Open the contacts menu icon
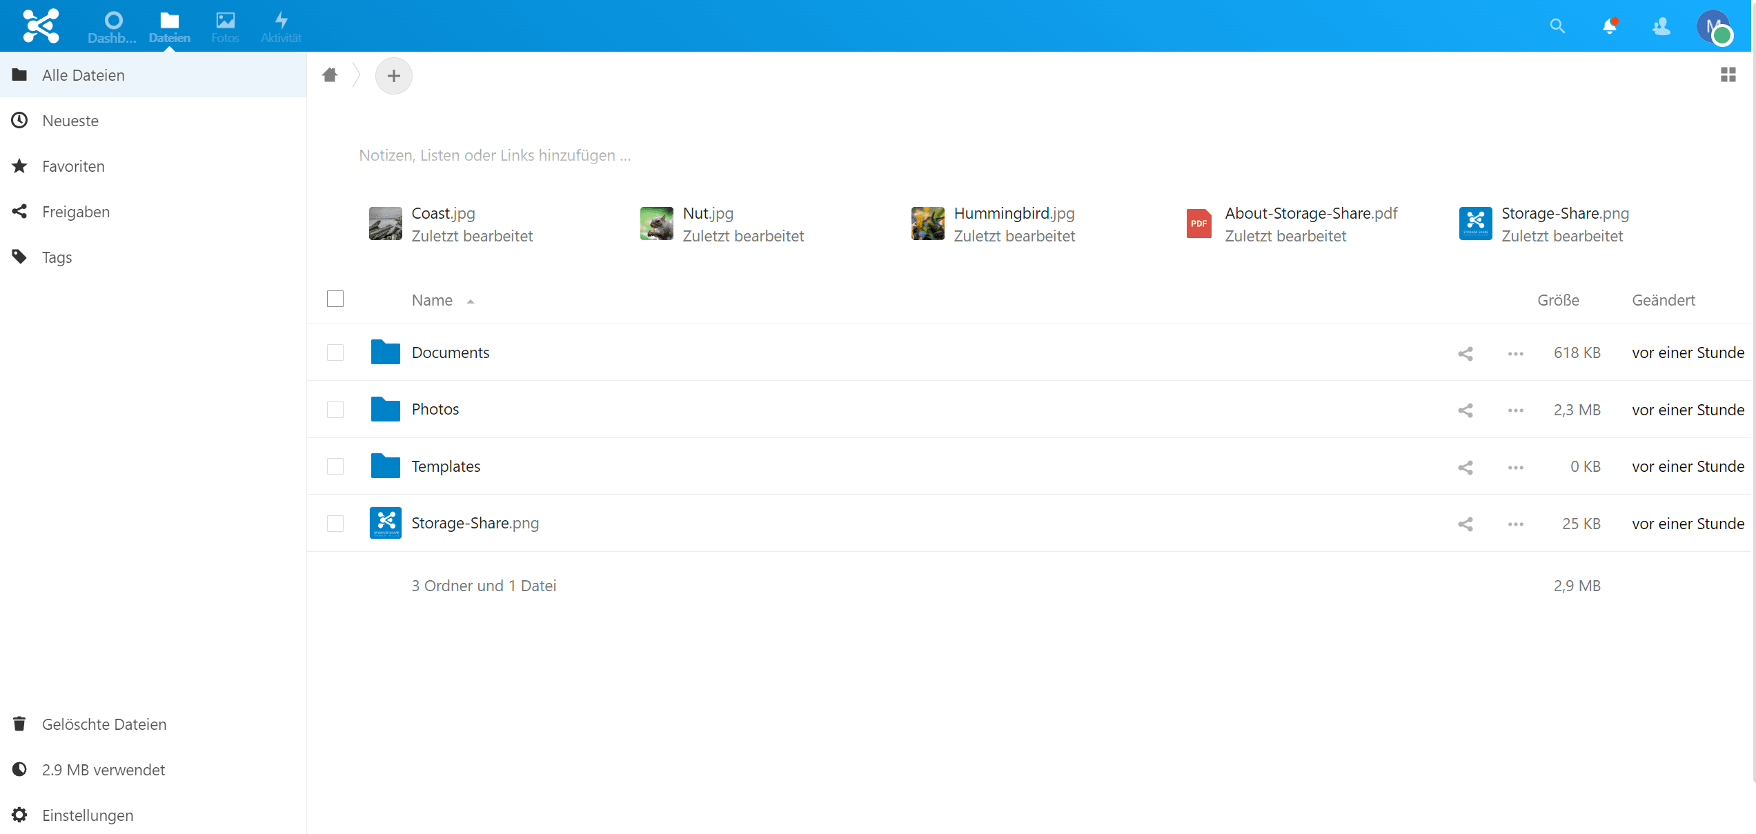This screenshot has width=1756, height=834. pos(1661,26)
